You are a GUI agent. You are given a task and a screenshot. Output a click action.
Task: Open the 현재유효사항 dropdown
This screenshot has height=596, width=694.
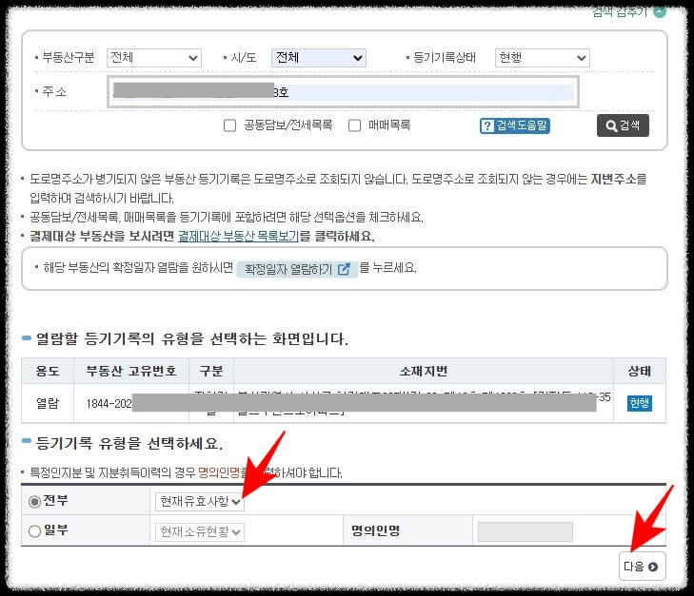click(x=200, y=502)
